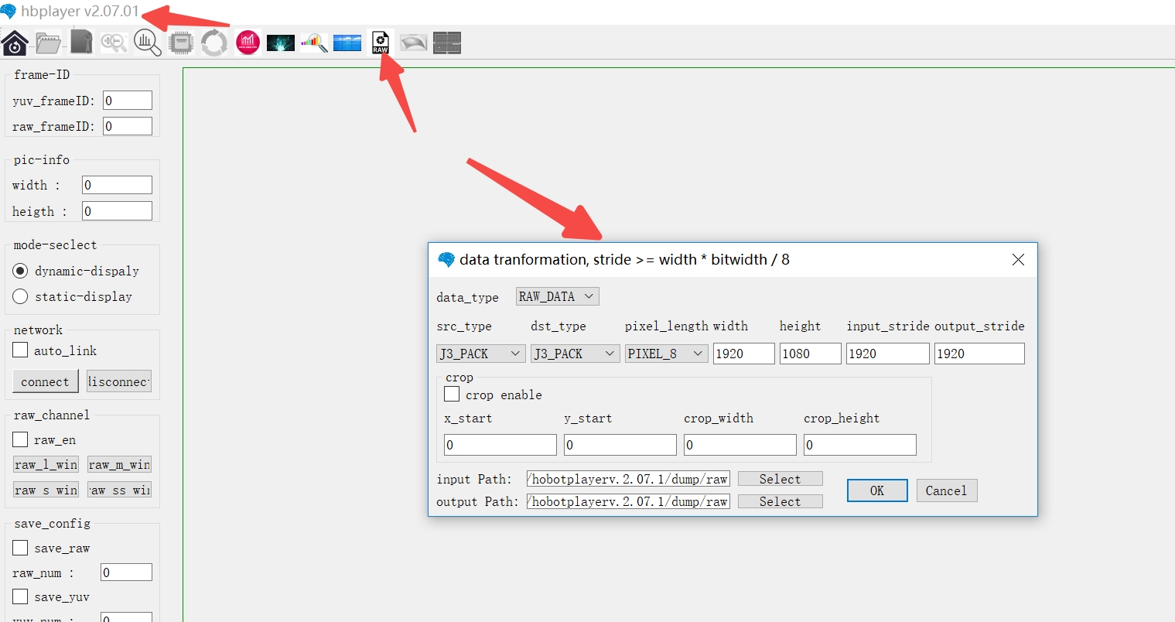Screen dimensions: 1175x622
Task: Click the x_start input field
Action: [500, 445]
